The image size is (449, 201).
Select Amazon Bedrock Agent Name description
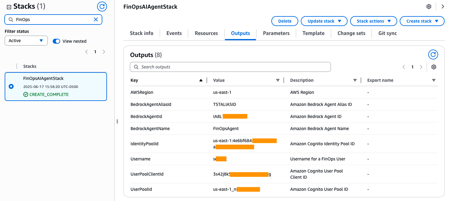[319, 129]
